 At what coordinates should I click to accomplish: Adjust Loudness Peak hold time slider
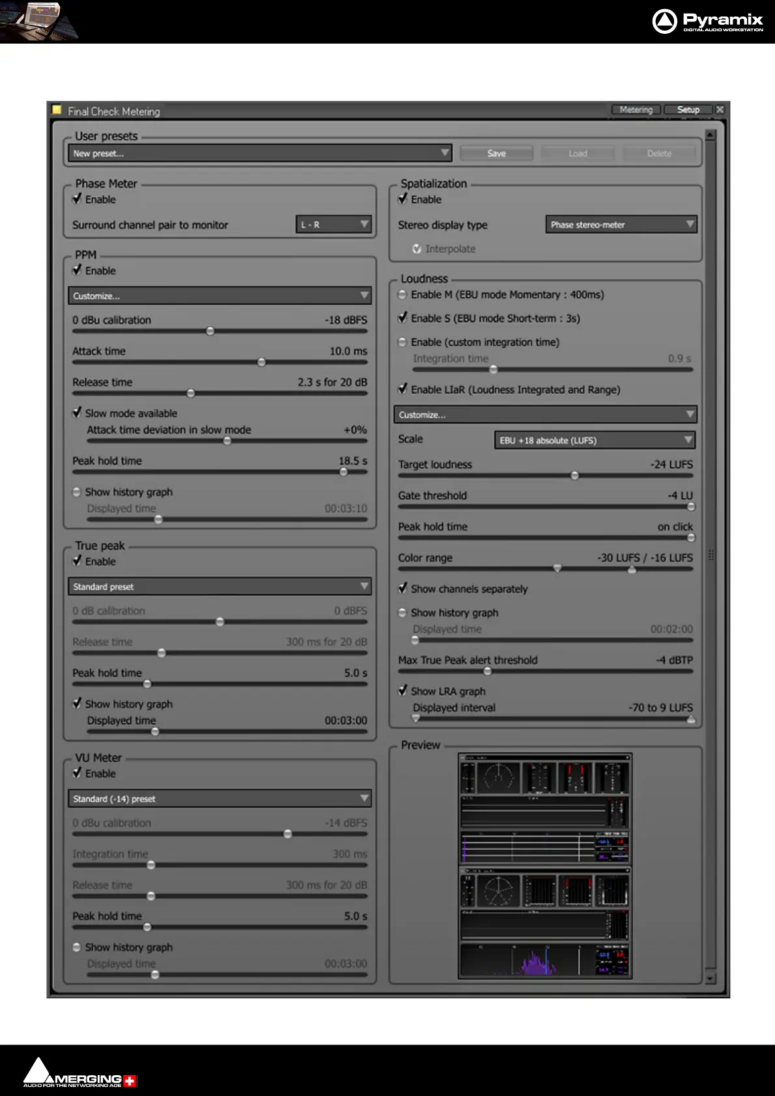tap(691, 538)
